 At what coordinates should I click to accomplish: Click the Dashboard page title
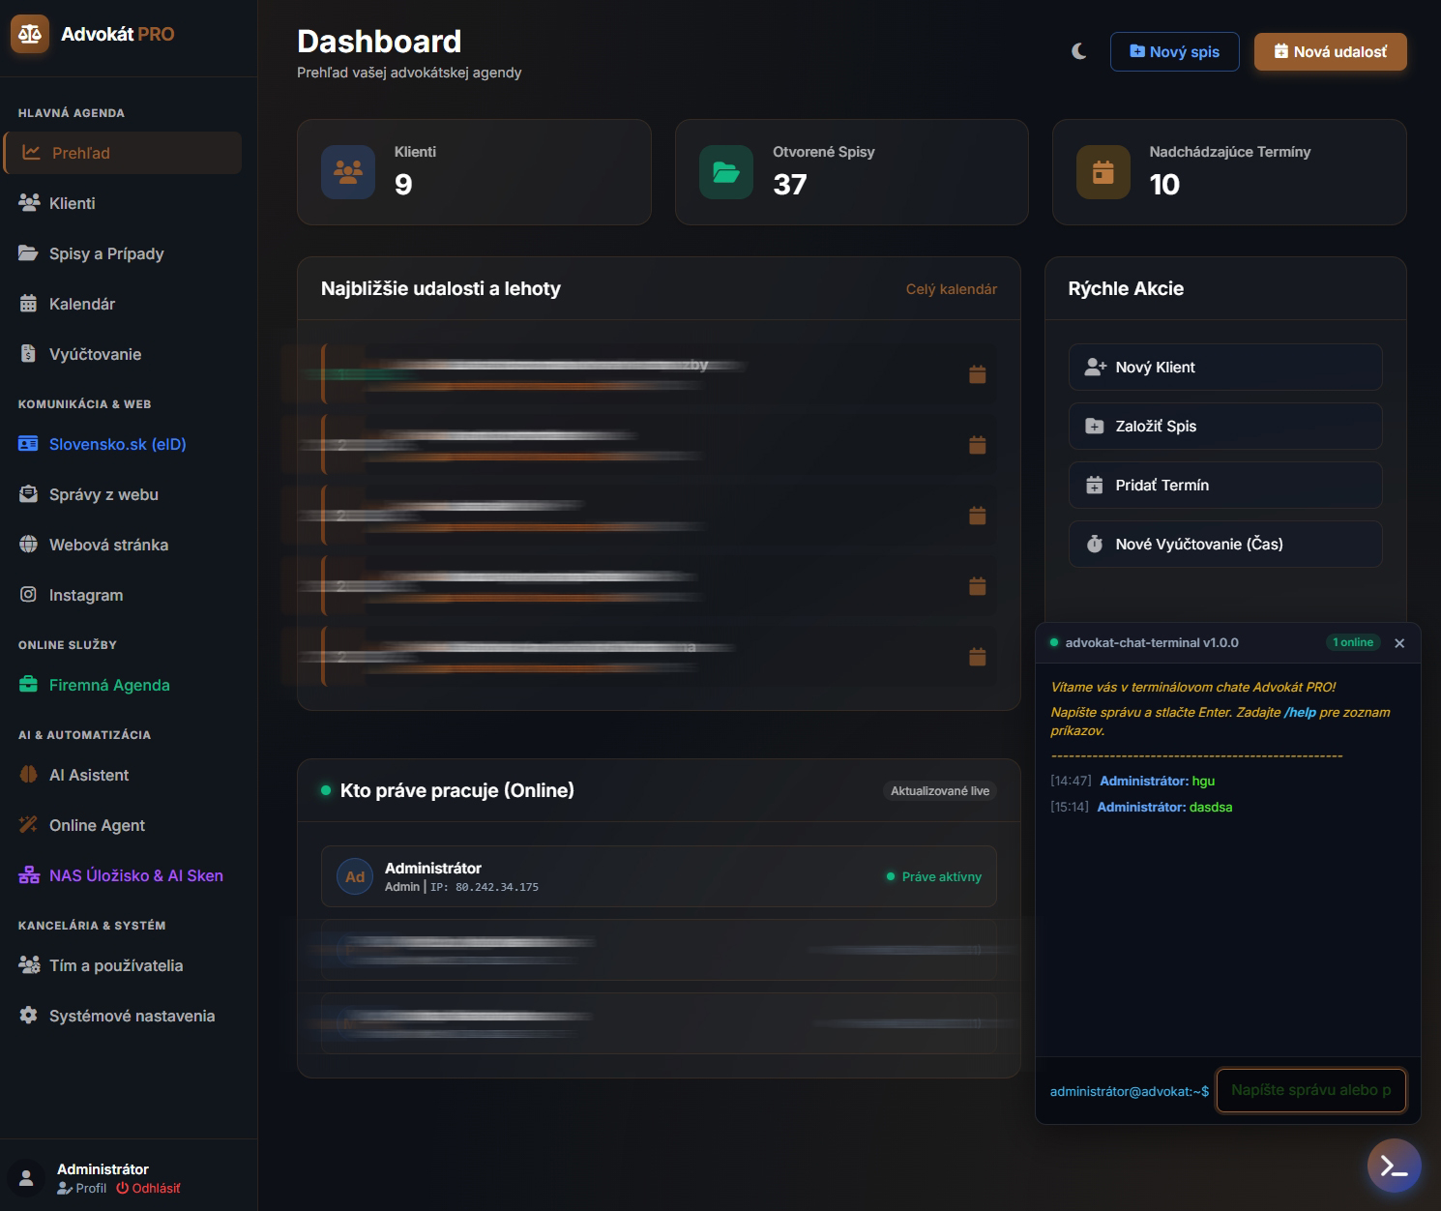click(379, 42)
